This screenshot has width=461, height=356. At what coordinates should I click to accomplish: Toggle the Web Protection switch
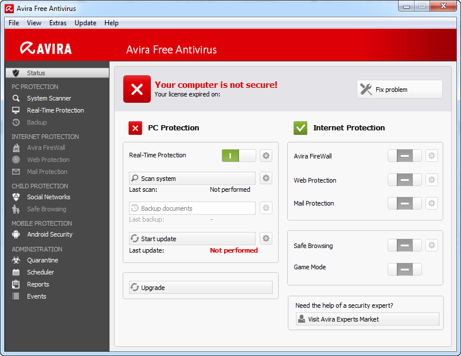pyautogui.click(x=405, y=180)
